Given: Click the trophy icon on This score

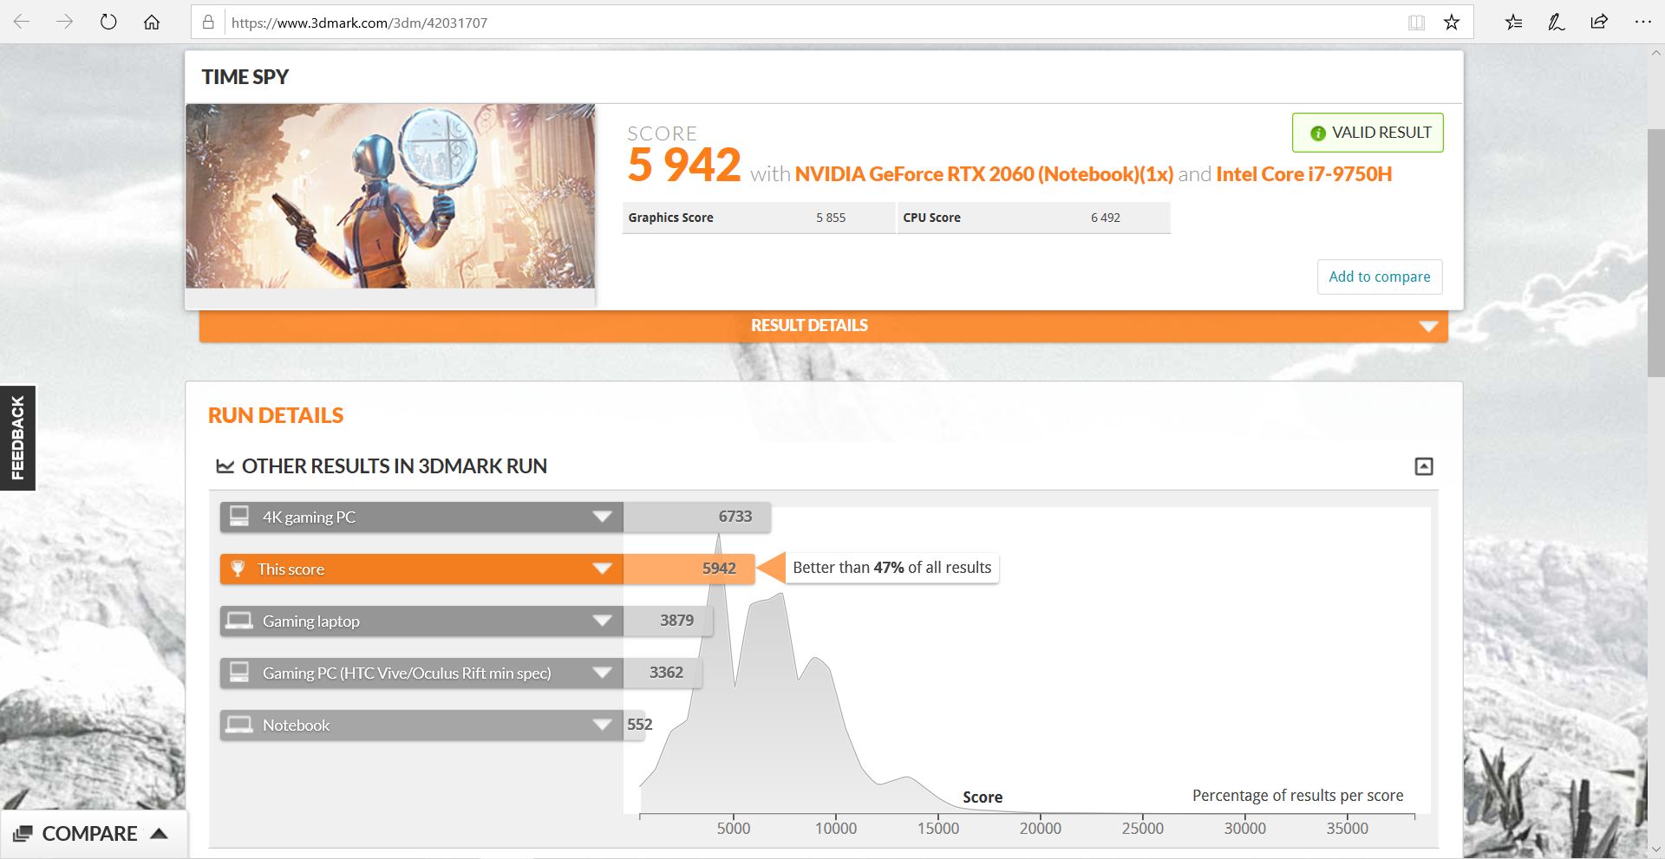Looking at the screenshot, I should tap(238, 569).
